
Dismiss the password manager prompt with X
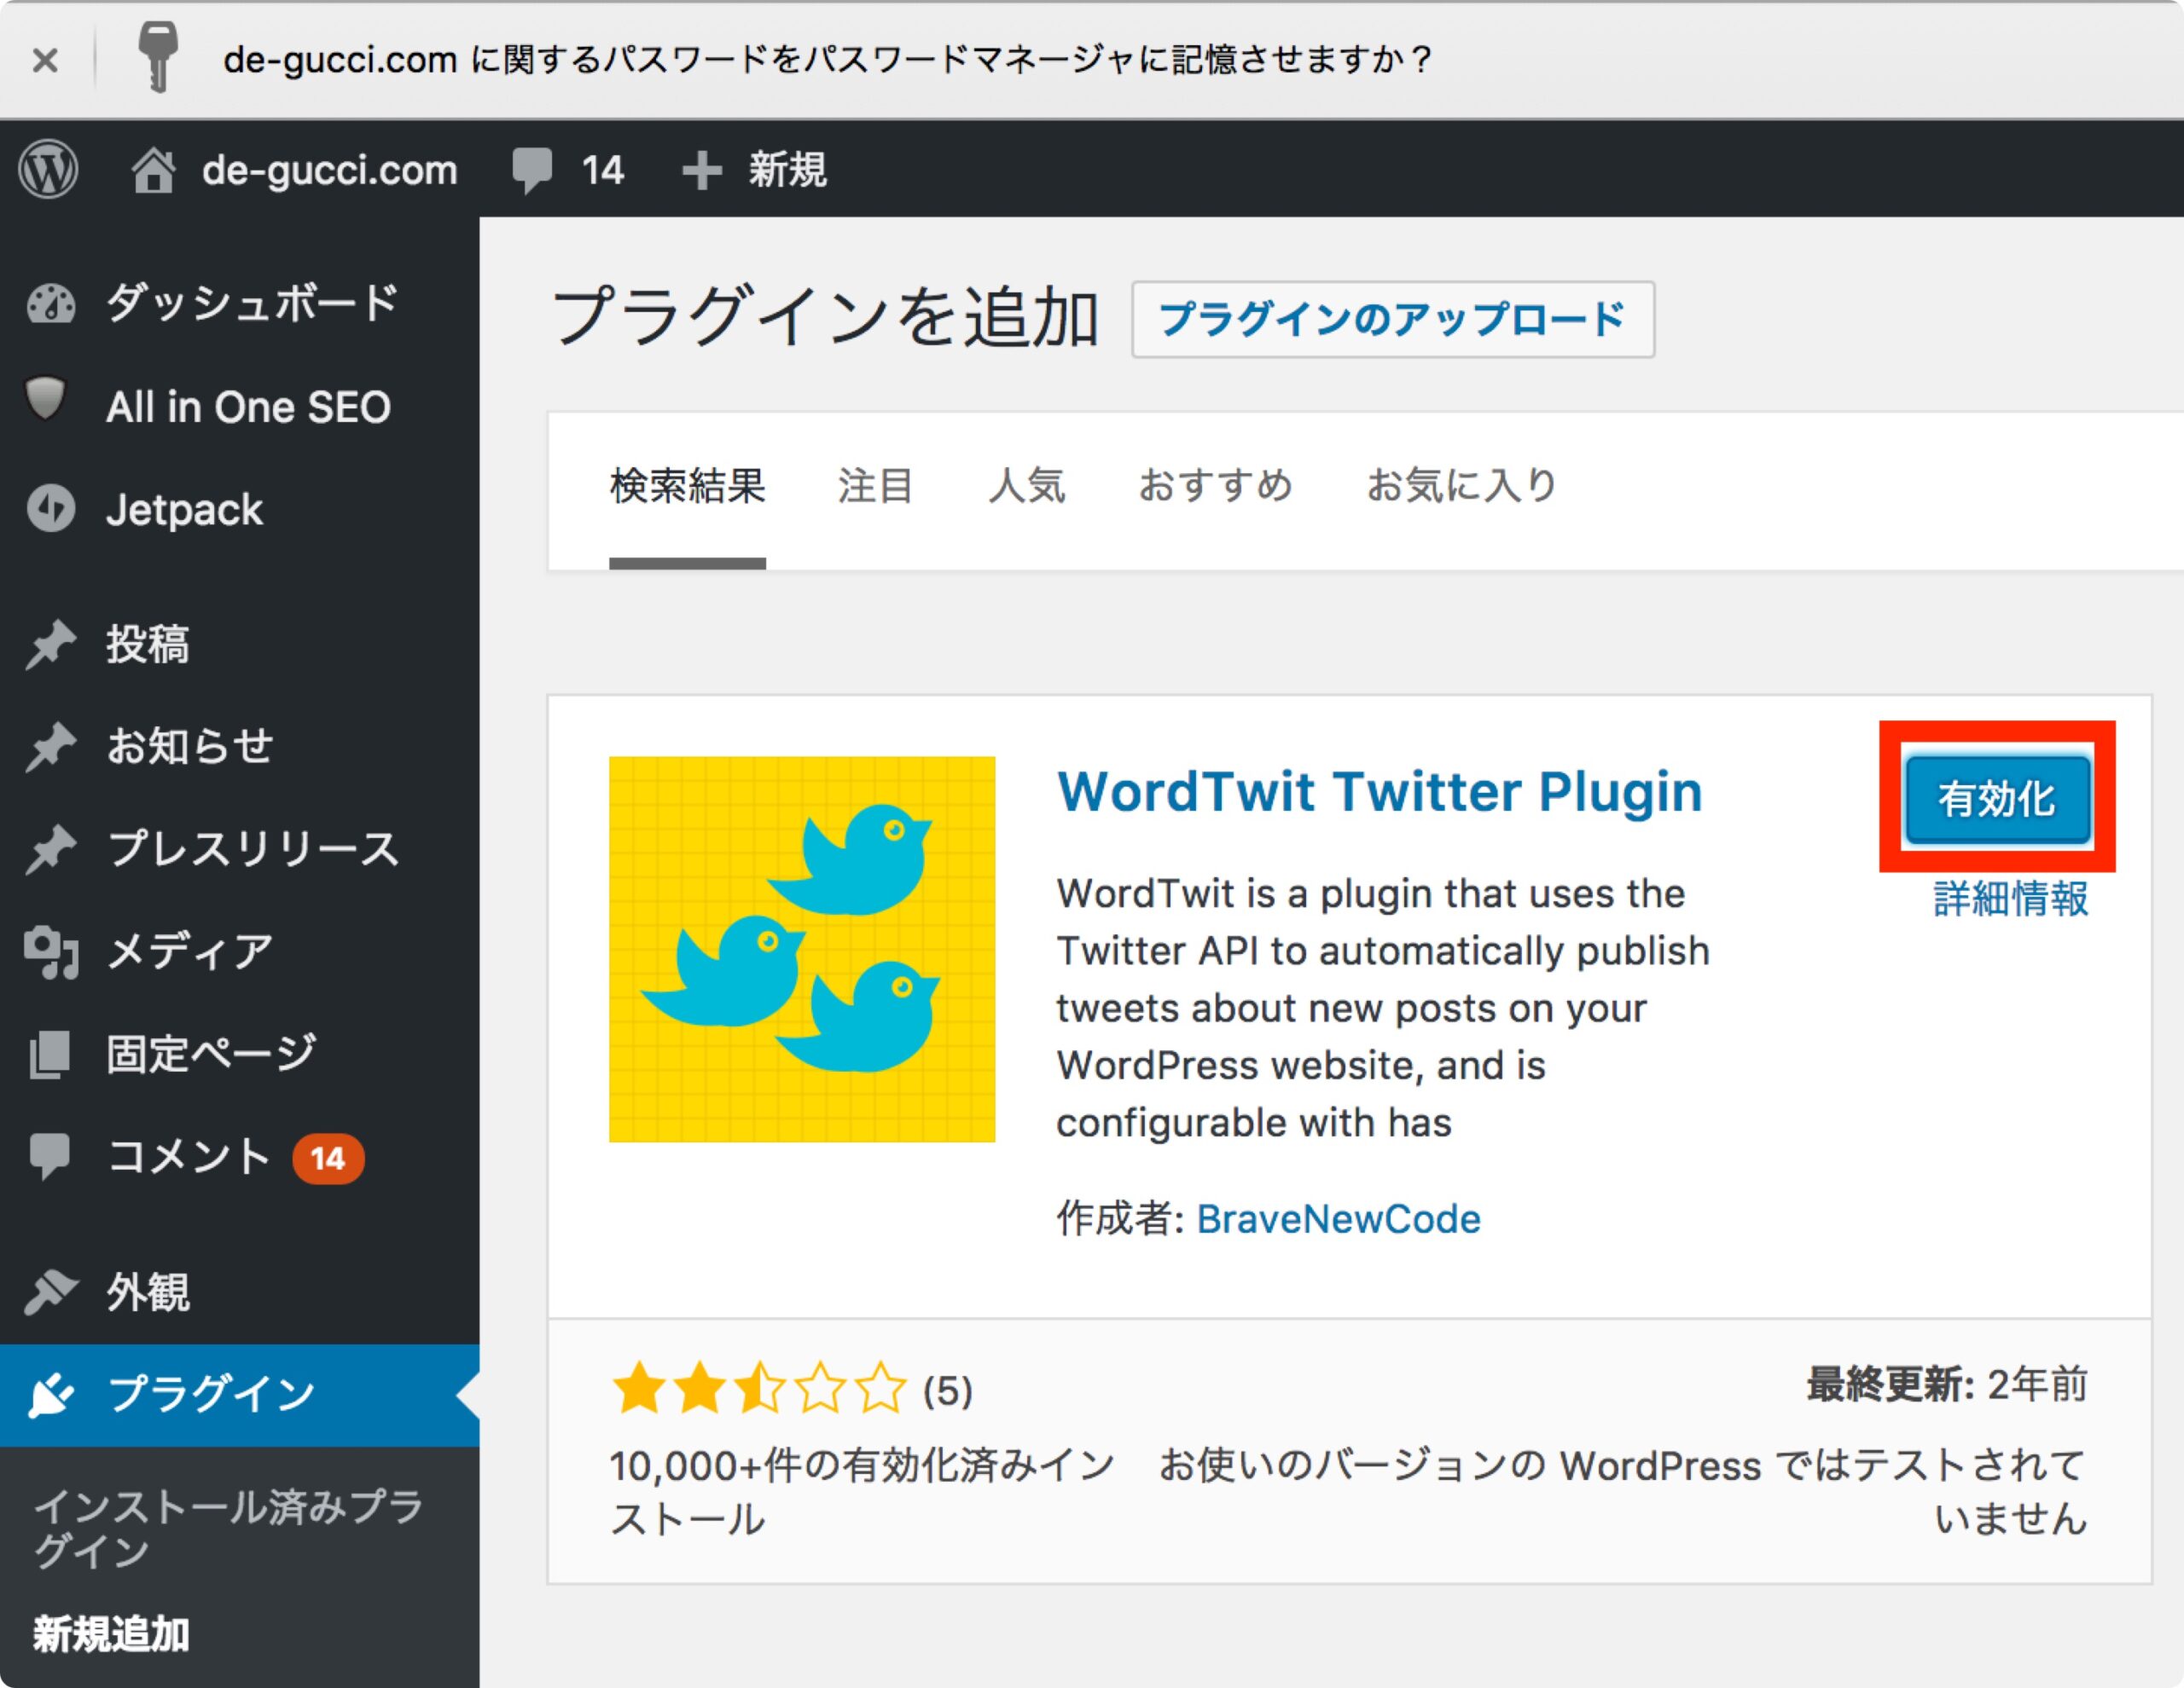coord(45,60)
